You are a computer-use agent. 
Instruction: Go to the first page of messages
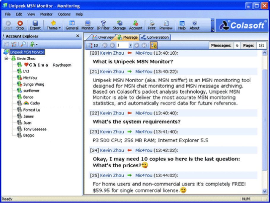click(x=105, y=45)
